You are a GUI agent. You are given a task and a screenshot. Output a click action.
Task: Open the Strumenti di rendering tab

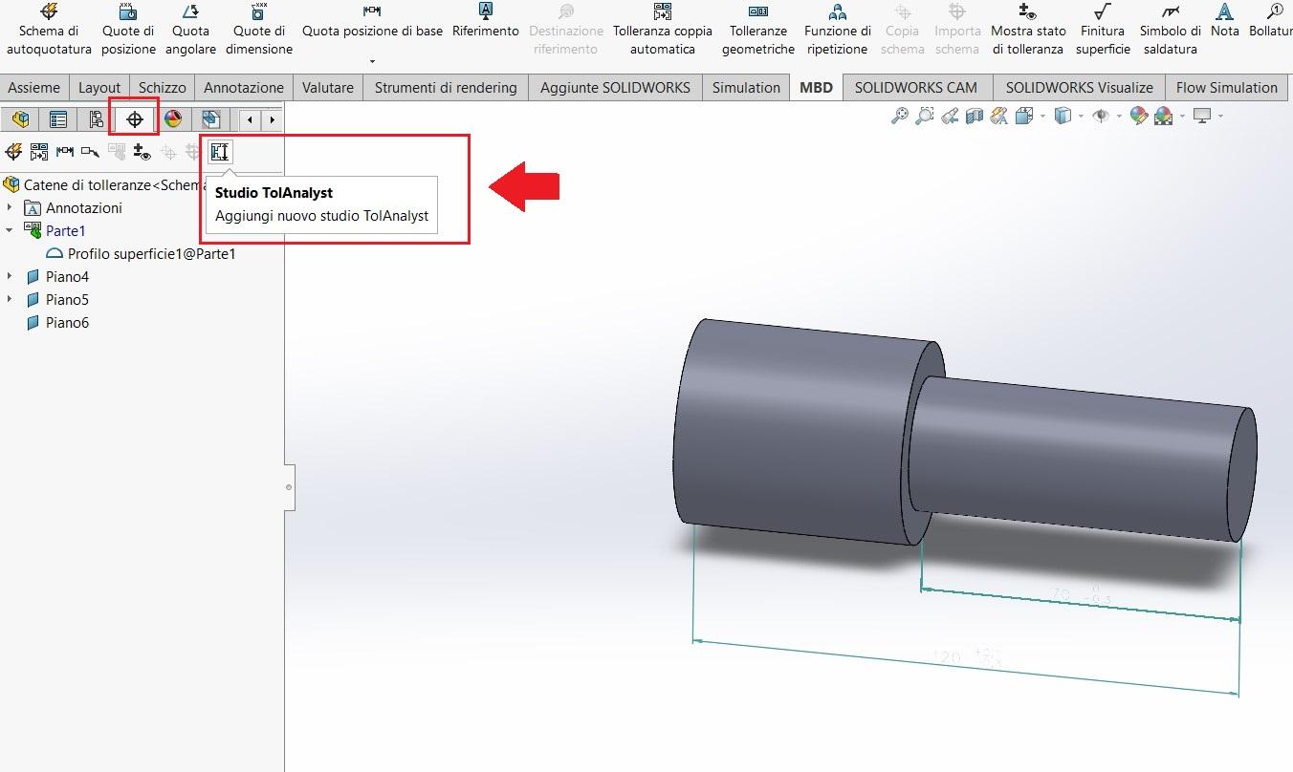[x=446, y=87]
